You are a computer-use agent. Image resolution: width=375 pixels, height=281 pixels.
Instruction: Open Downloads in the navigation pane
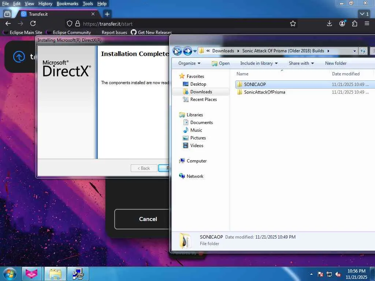coord(201,92)
